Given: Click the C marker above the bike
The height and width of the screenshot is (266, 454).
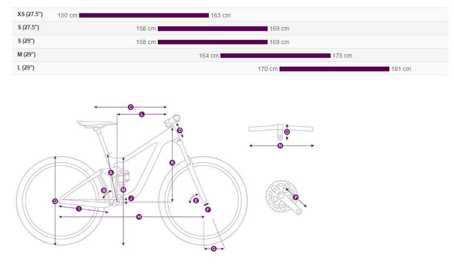Looking at the screenshot, I should (x=131, y=107).
